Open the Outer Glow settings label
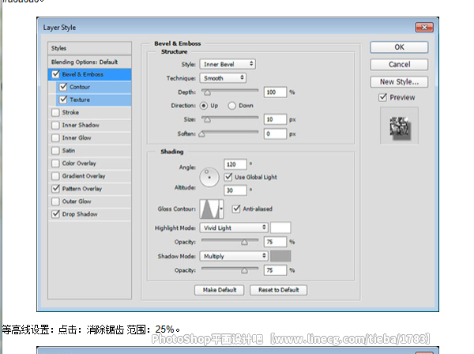The height and width of the screenshot is (354, 474). click(77, 201)
